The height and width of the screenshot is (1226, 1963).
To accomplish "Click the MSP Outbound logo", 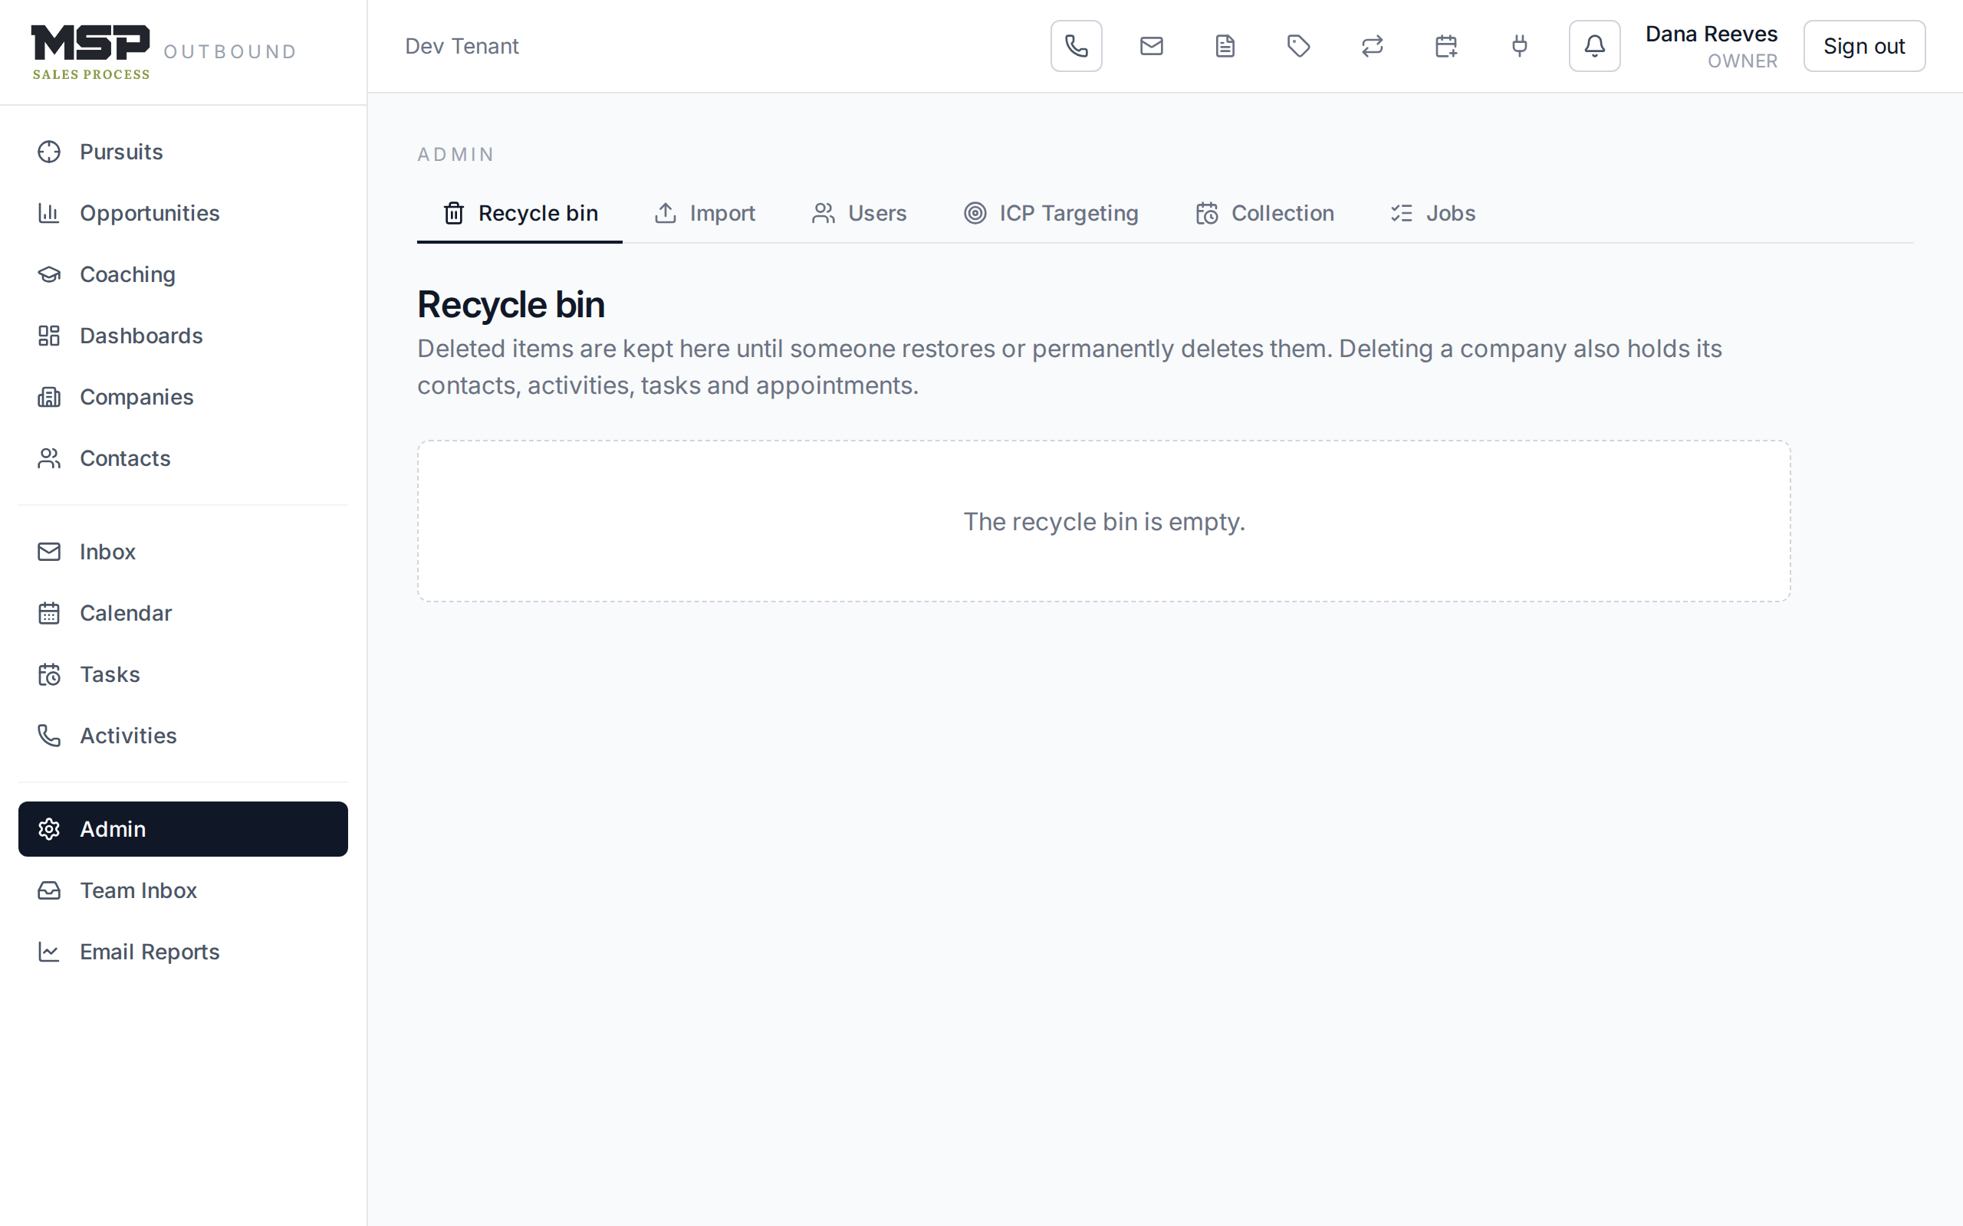I will 163,52.
